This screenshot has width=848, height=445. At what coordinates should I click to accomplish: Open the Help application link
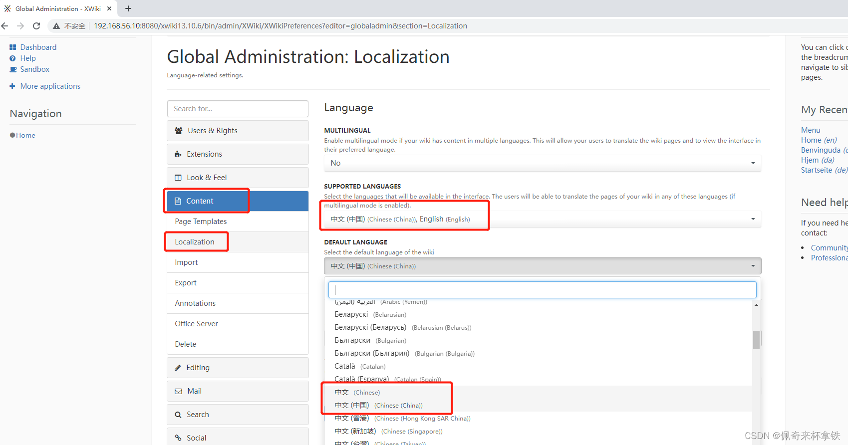(28, 58)
